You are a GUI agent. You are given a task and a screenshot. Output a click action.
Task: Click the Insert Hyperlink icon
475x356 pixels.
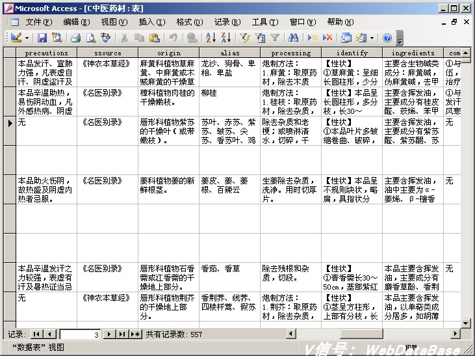[x=192, y=38]
